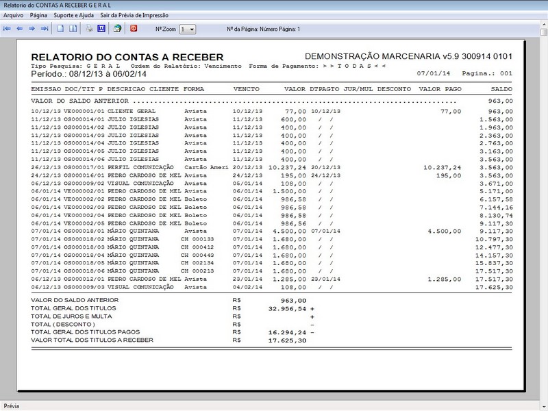This screenshot has height=411, width=548.
Task: Open the print dialog via printer icon
Action: [89, 28]
